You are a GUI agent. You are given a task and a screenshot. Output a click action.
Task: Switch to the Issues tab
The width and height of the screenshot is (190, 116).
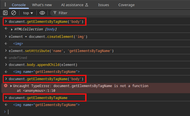pyautogui.click(x=103, y=5)
